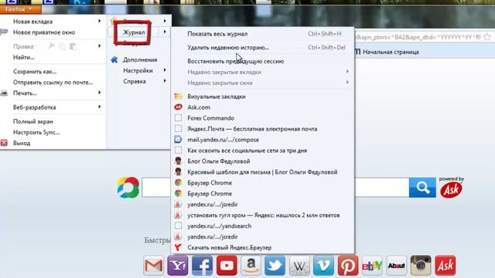Expand Недавно закрытые окна arrow

[347, 83]
